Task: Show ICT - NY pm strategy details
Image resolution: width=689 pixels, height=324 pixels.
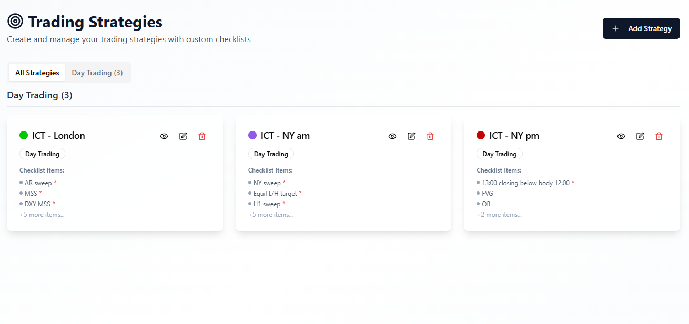Action: (x=621, y=136)
